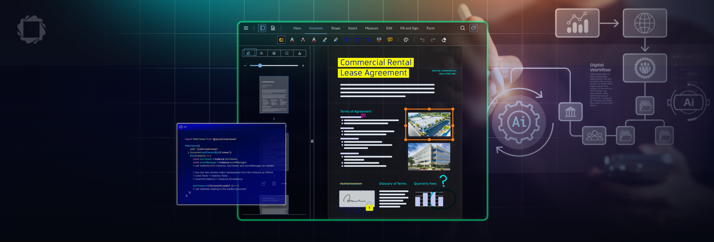Click the struck-through Authorization heading

pos(351,184)
